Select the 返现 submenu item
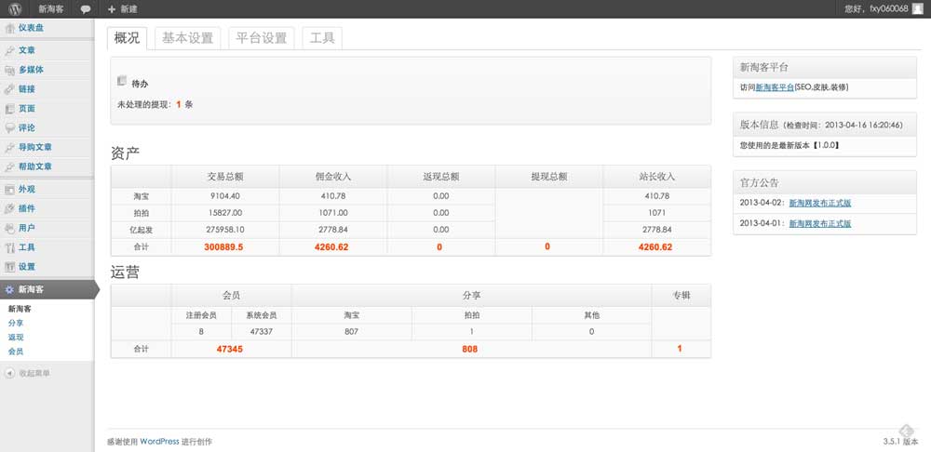The image size is (931, 452). point(16,338)
